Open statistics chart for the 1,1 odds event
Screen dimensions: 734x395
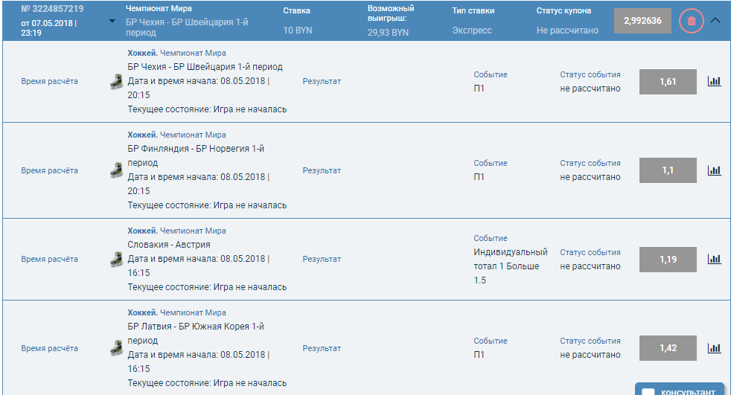715,170
